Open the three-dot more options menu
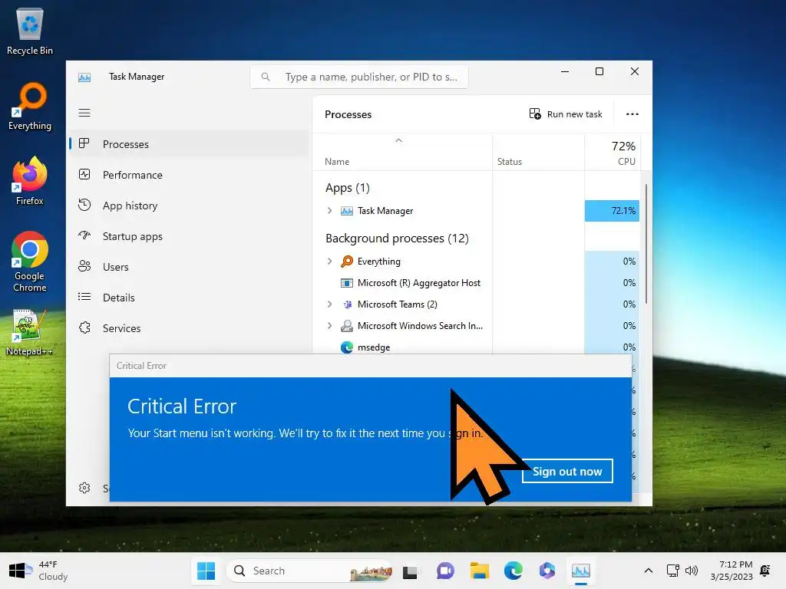The width and height of the screenshot is (786, 589). pyautogui.click(x=632, y=114)
